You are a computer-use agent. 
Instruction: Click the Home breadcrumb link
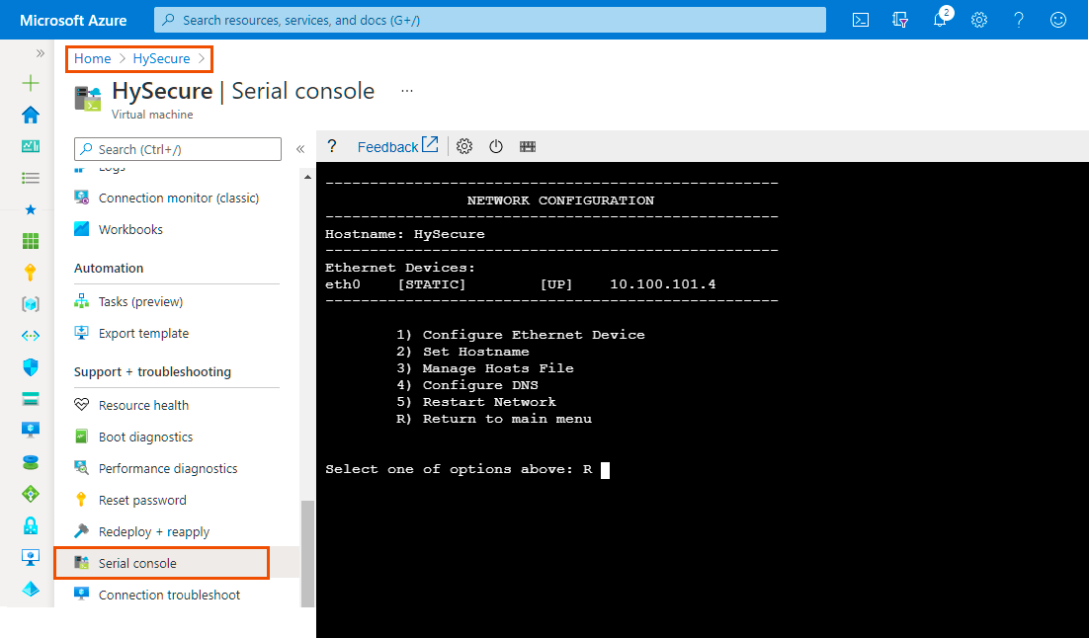[x=92, y=59]
